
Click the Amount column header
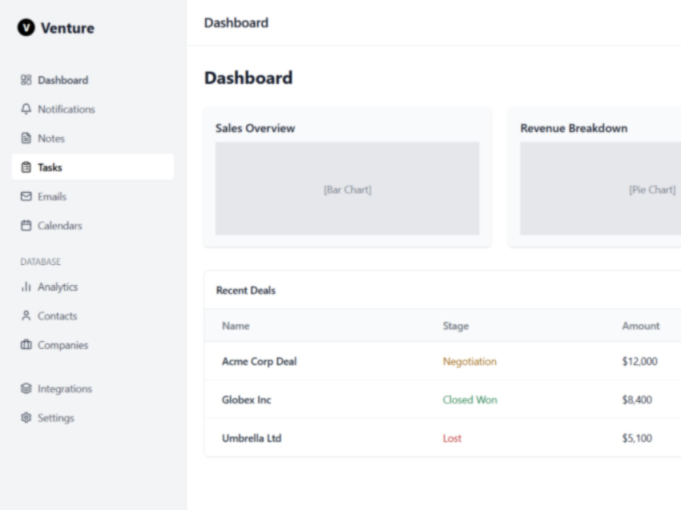coord(641,325)
